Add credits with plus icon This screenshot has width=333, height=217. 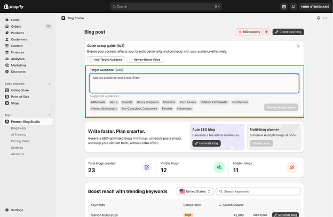pos(266,32)
